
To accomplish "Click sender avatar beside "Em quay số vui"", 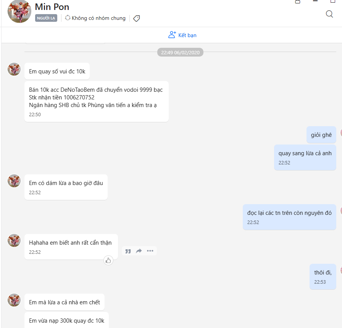I will (x=14, y=69).
